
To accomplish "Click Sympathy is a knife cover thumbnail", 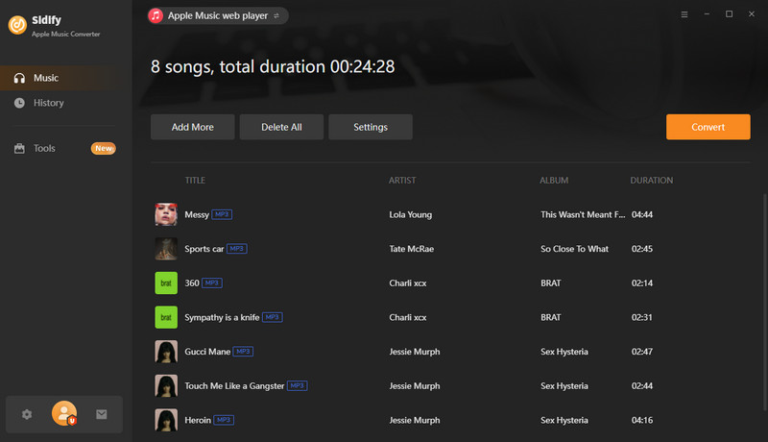I will pos(166,317).
